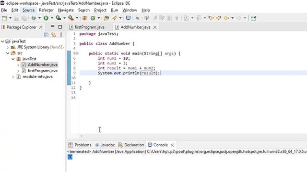Open Package Explorer View Menu dots
The image size is (307, 172).
(61, 35)
